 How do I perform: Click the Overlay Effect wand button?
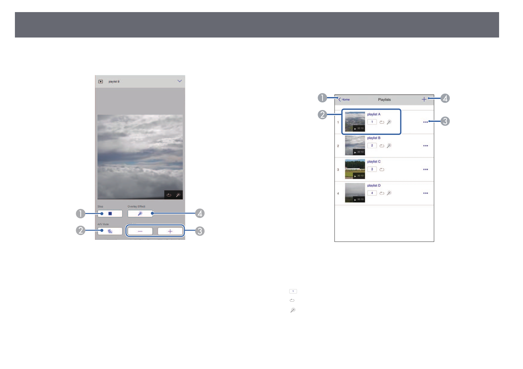click(140, 214)
